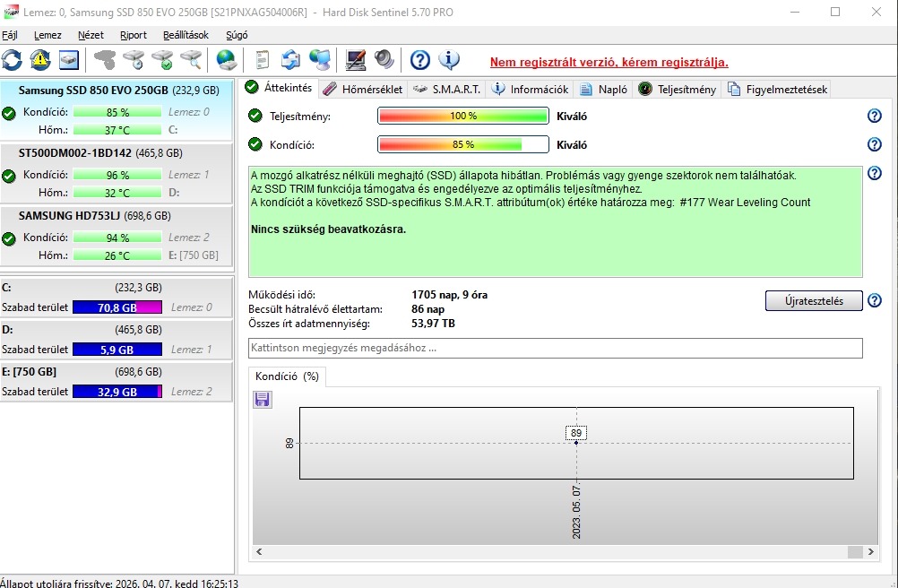This screenshot has height=588, width=898.
Task: Select the ST500DM002-1BD142 disk
Action: (x=117, y=173)
